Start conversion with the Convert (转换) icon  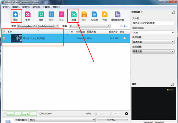[x=41, y=15]
